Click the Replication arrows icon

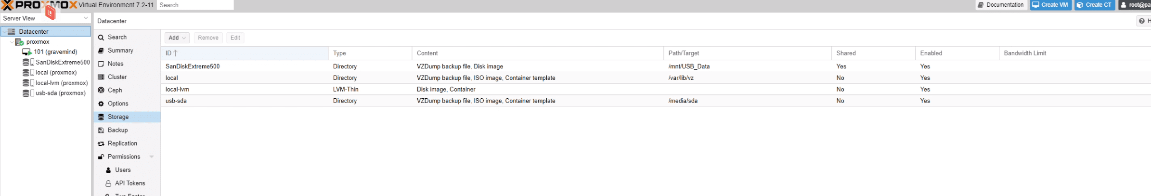pos(101,144)
